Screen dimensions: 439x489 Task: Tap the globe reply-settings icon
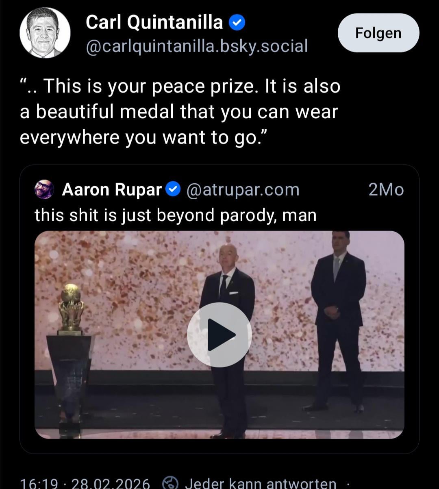coord(170,483)
